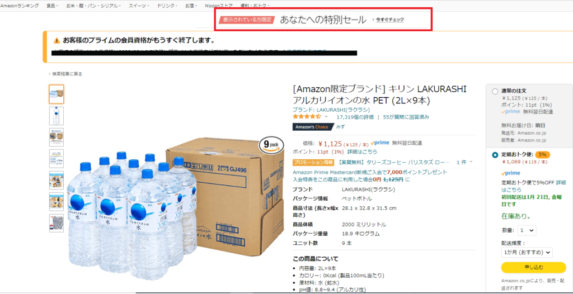Select the first product thumbnail of the box
Viewport: 573px width, 294px height.
pyautogui.click(x=57, y=94)
